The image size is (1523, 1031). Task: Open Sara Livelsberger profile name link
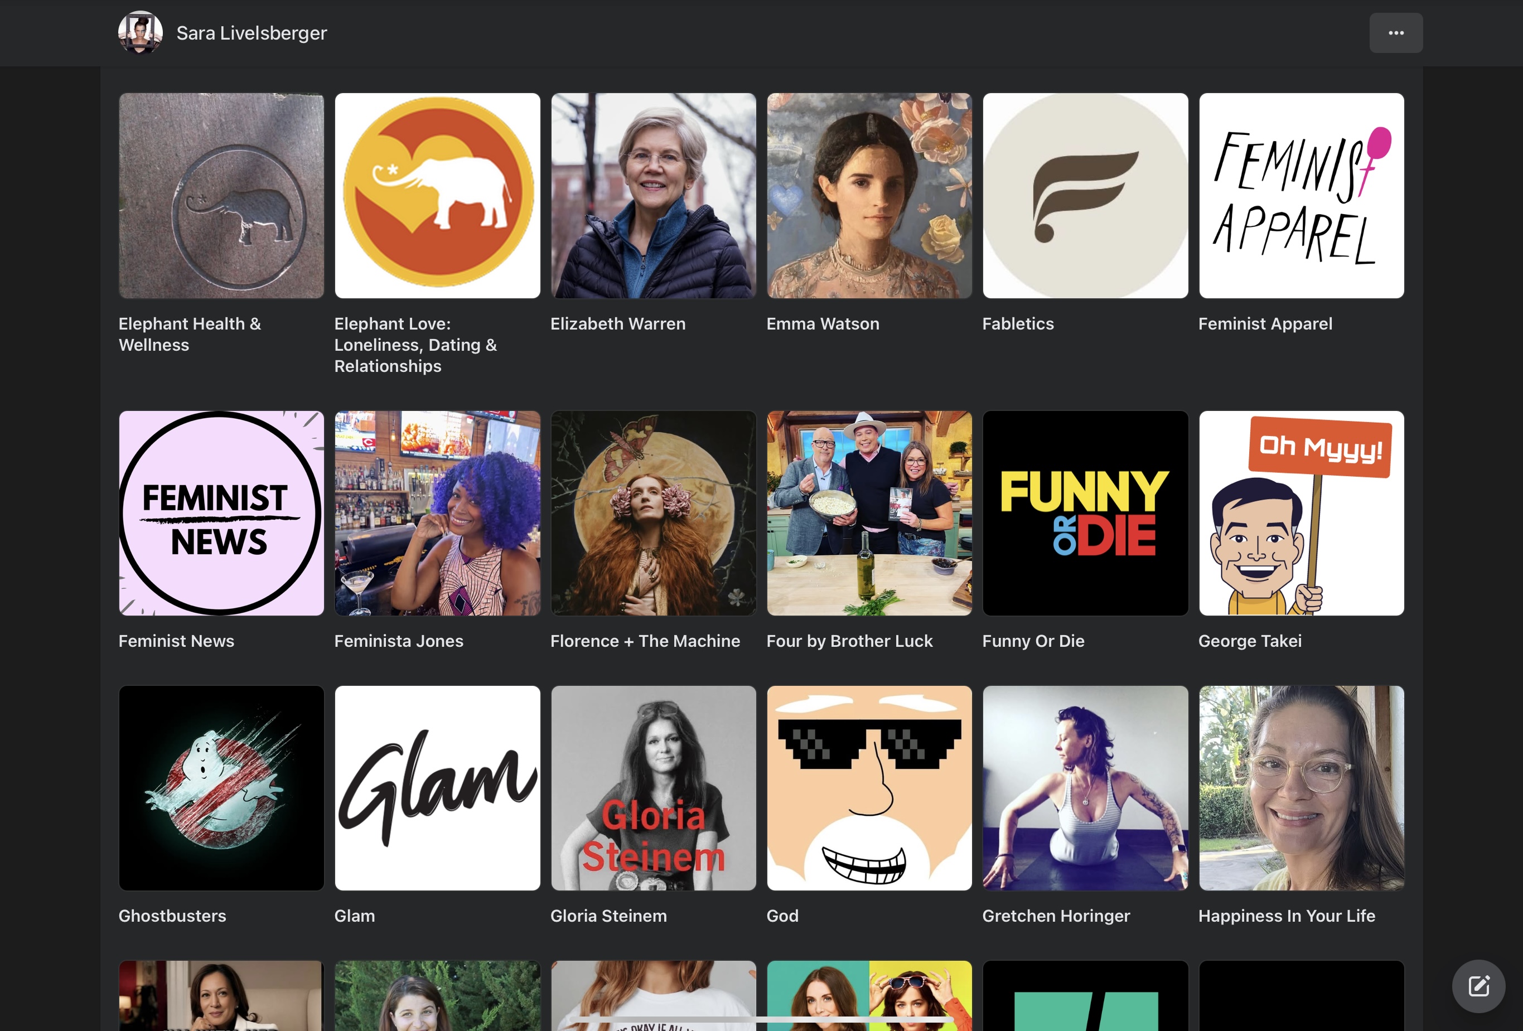coord(252,33)
